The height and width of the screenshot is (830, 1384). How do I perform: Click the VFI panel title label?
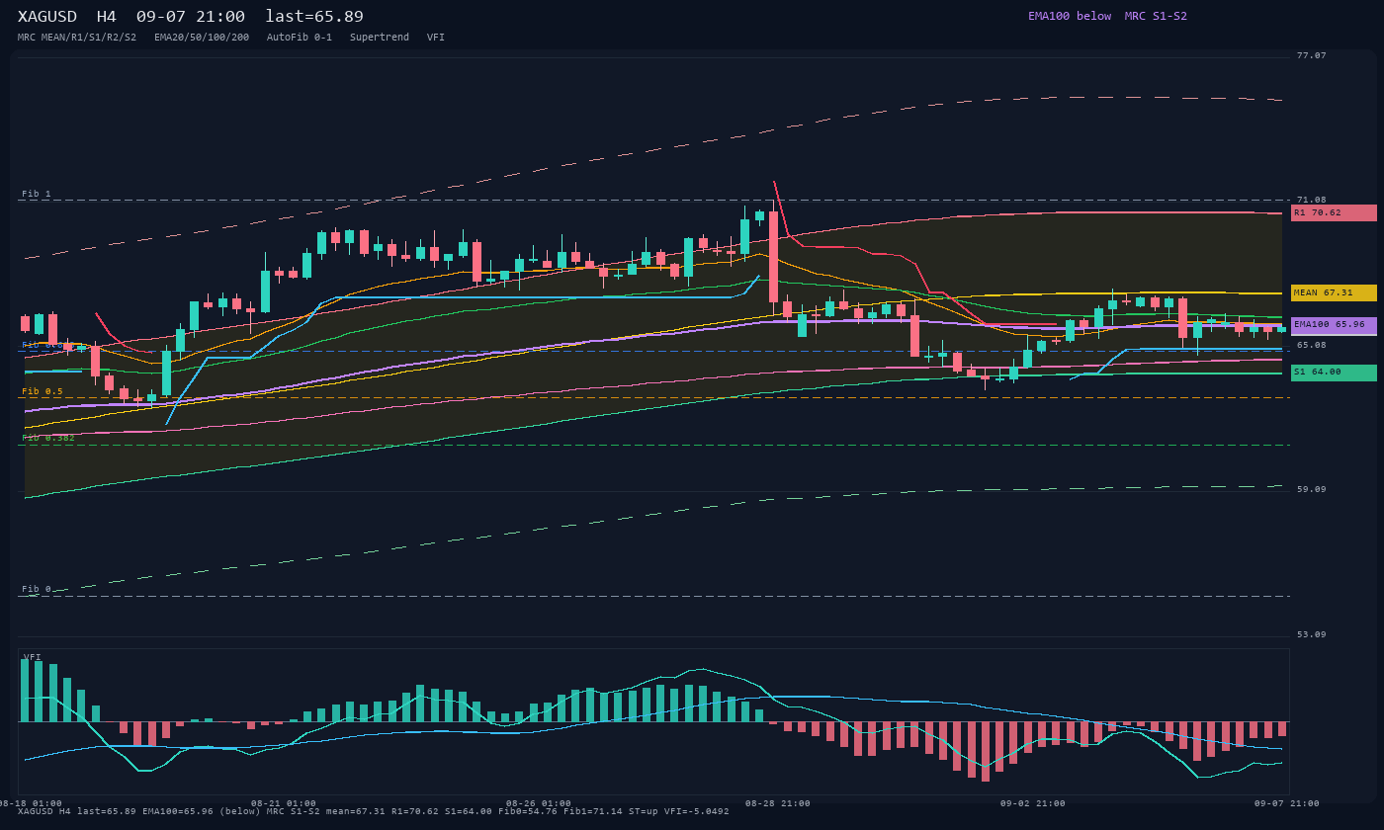[33, 657]
